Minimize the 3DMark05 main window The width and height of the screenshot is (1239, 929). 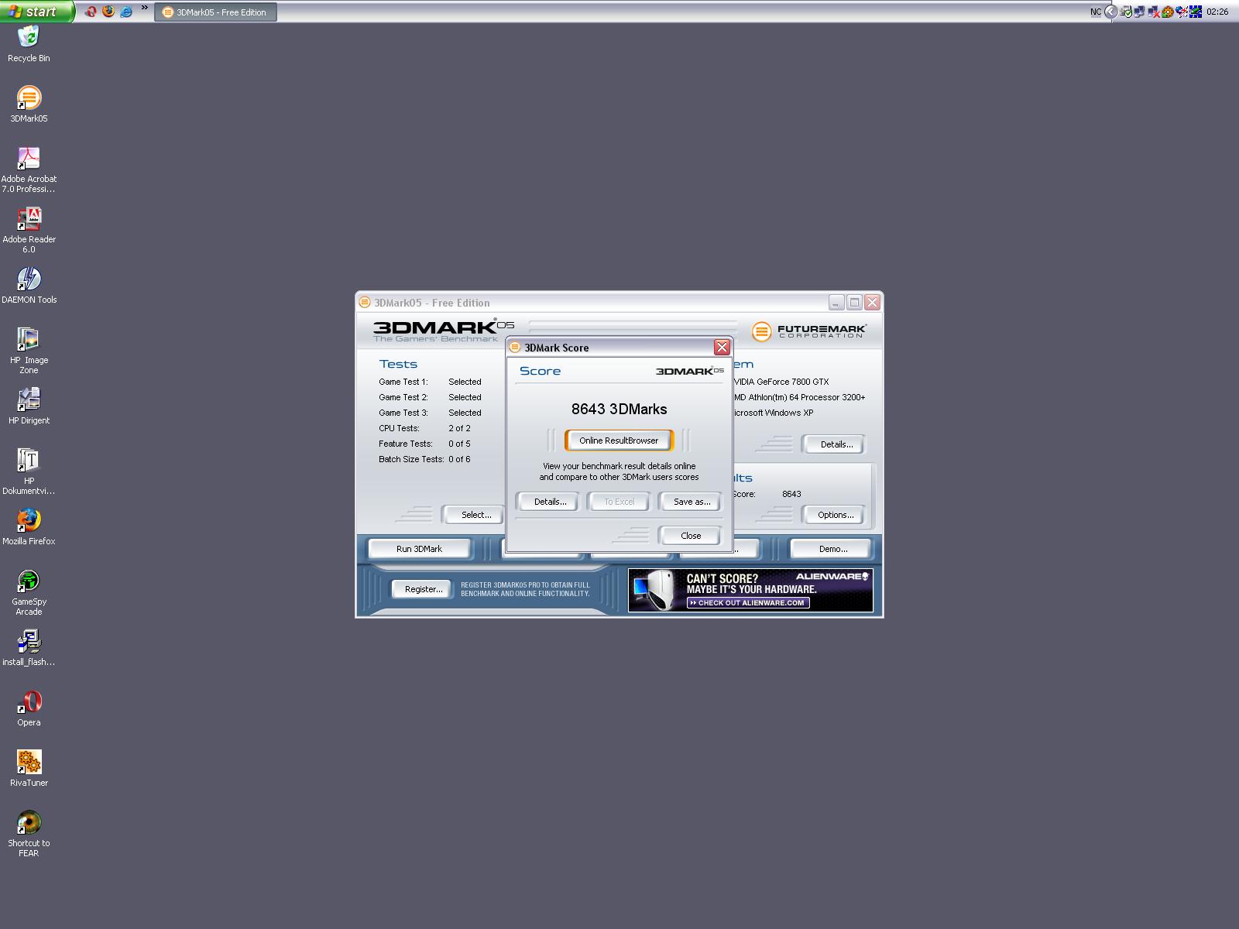tap(836, 303)
